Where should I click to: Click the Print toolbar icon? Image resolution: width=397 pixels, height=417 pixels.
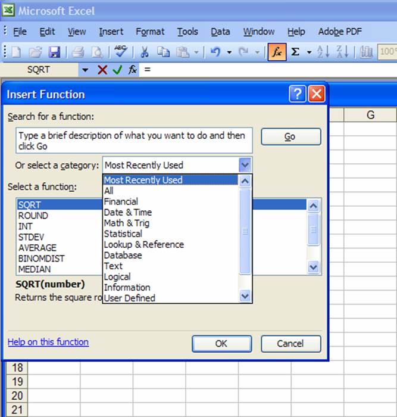tap(78, 52)
